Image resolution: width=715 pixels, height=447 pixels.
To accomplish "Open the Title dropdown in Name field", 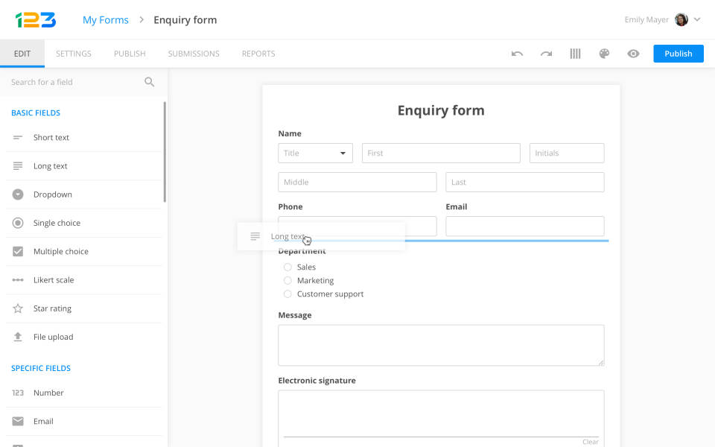I will 315,153.
